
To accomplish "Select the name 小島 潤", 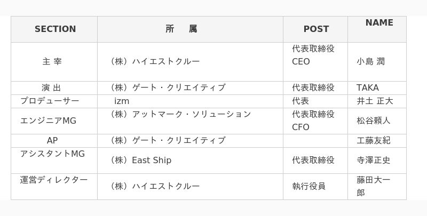I will (x=370, y=61).
